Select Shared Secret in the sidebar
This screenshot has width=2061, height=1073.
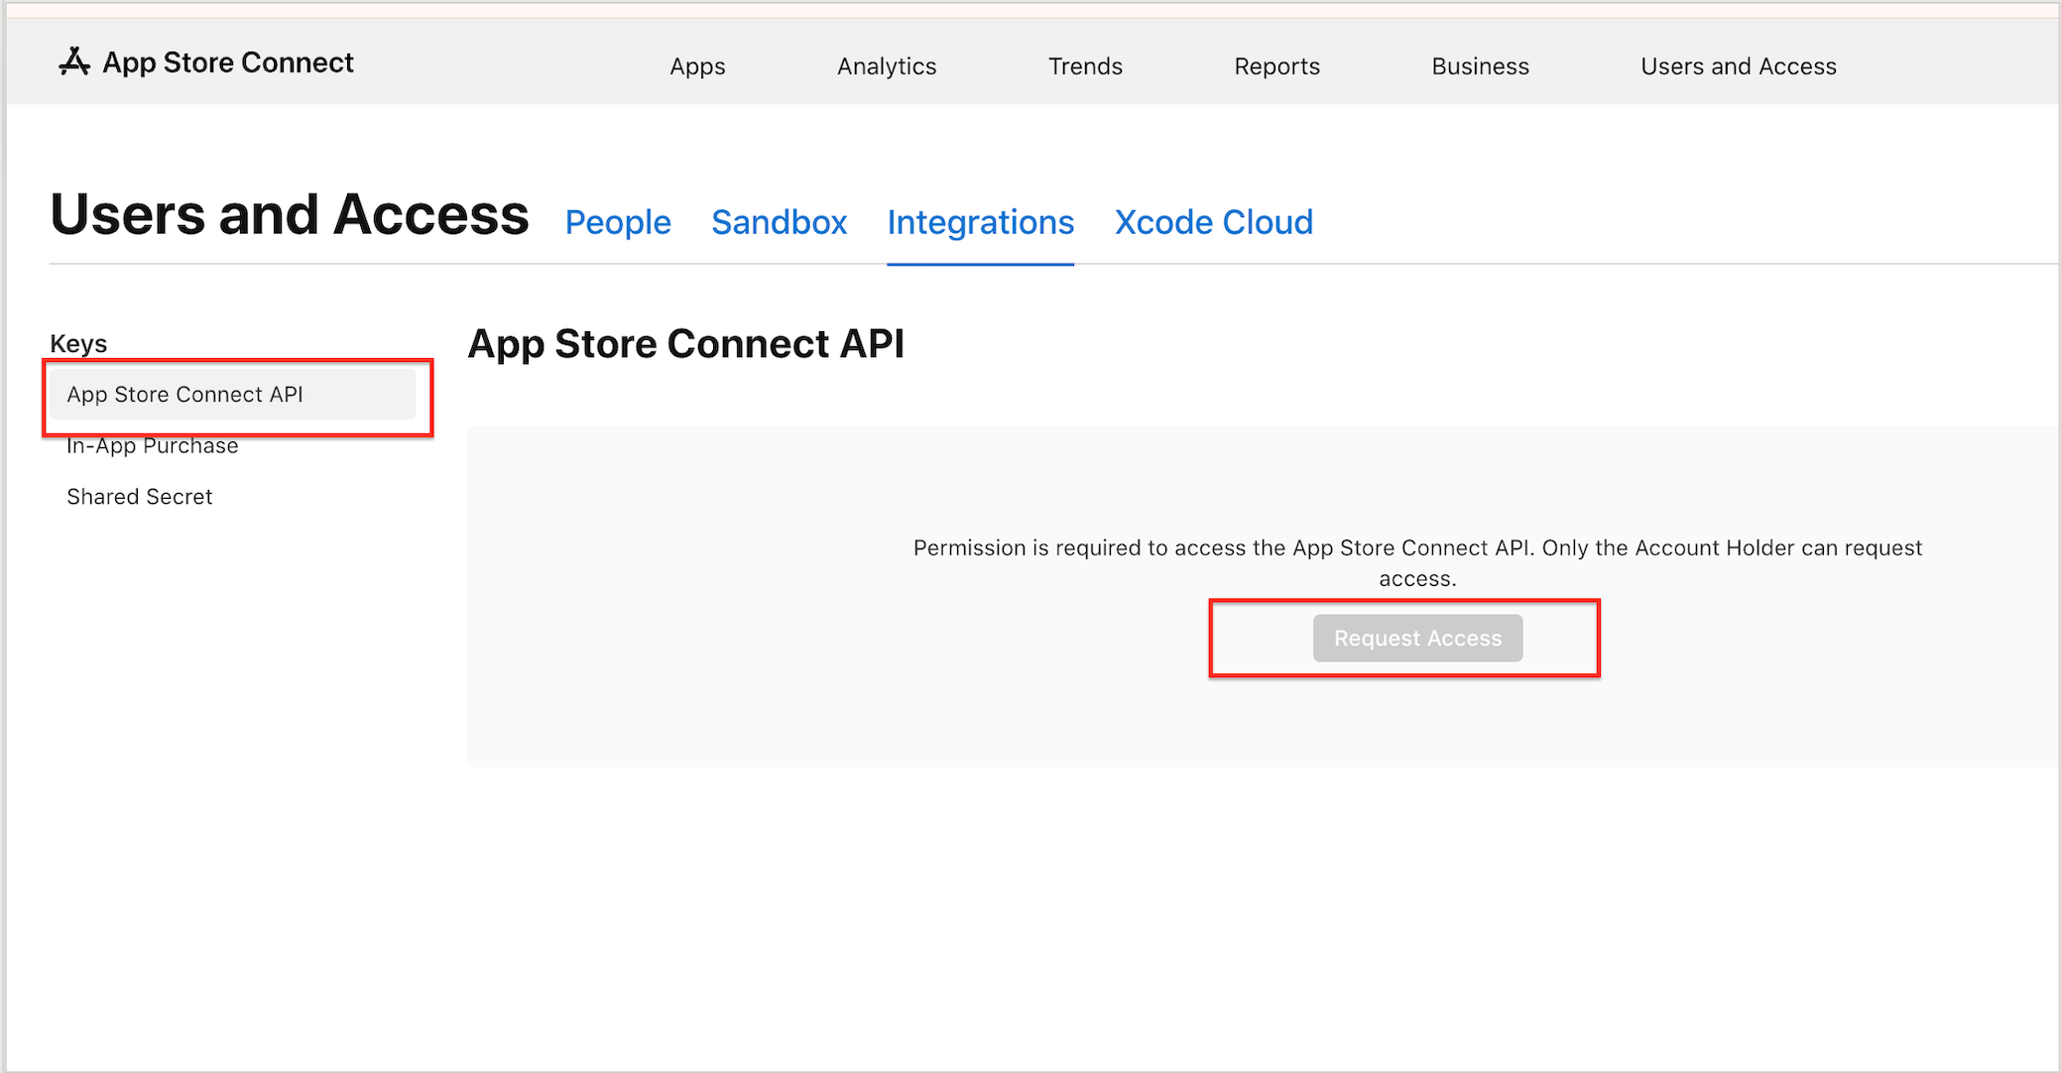[140, 496]
